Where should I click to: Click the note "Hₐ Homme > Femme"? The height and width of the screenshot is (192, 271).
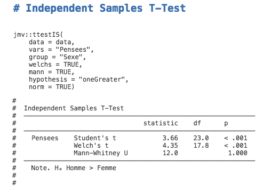point(85,168)
